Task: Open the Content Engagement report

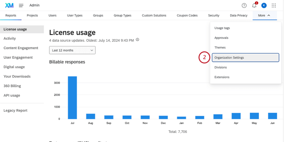Action: pos(21,48)
